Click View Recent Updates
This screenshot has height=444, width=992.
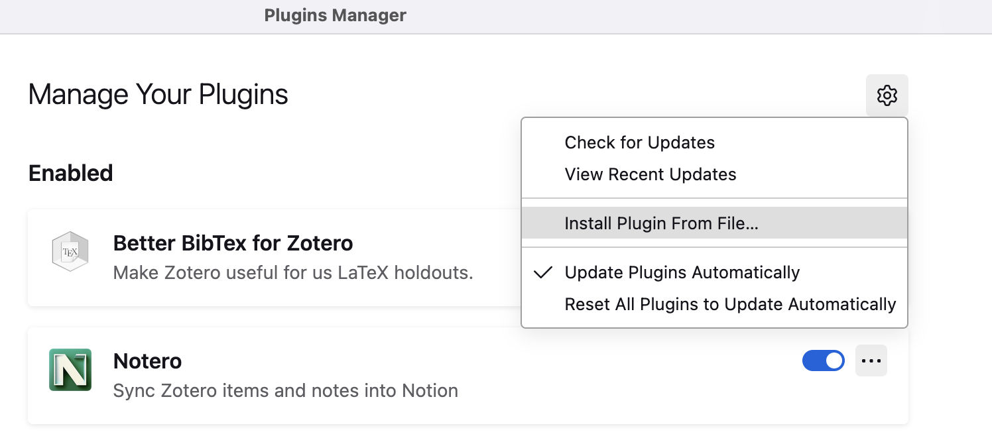coord(650,174)
